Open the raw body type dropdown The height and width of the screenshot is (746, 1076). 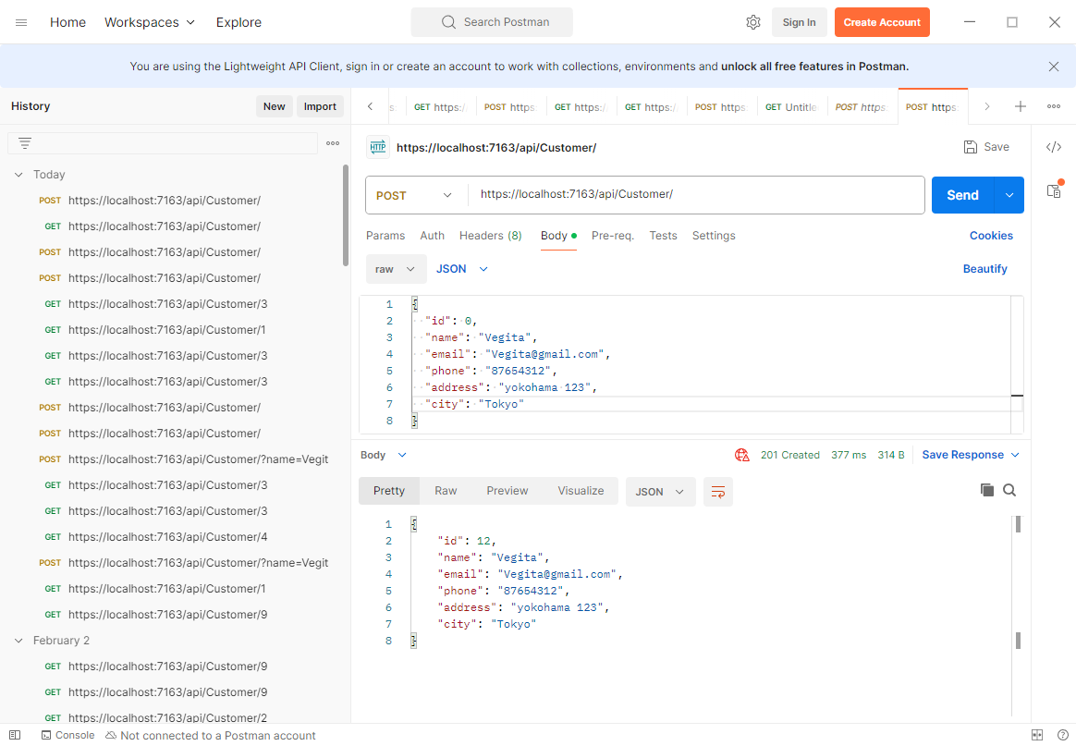click(x=396, y=269)
